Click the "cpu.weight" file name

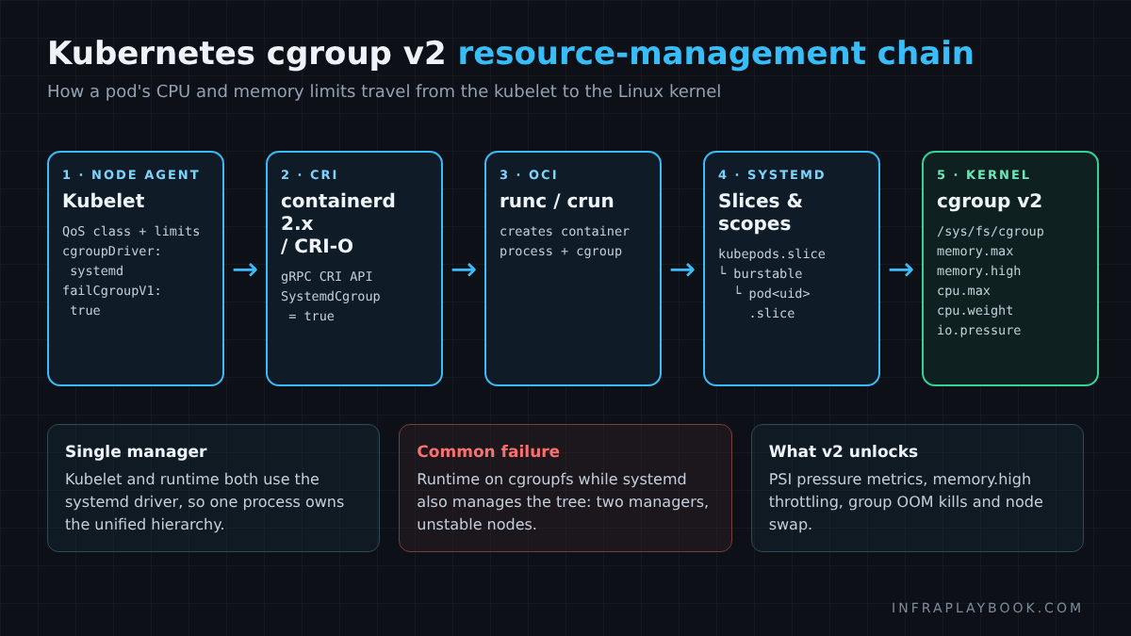tap(975, 310)
